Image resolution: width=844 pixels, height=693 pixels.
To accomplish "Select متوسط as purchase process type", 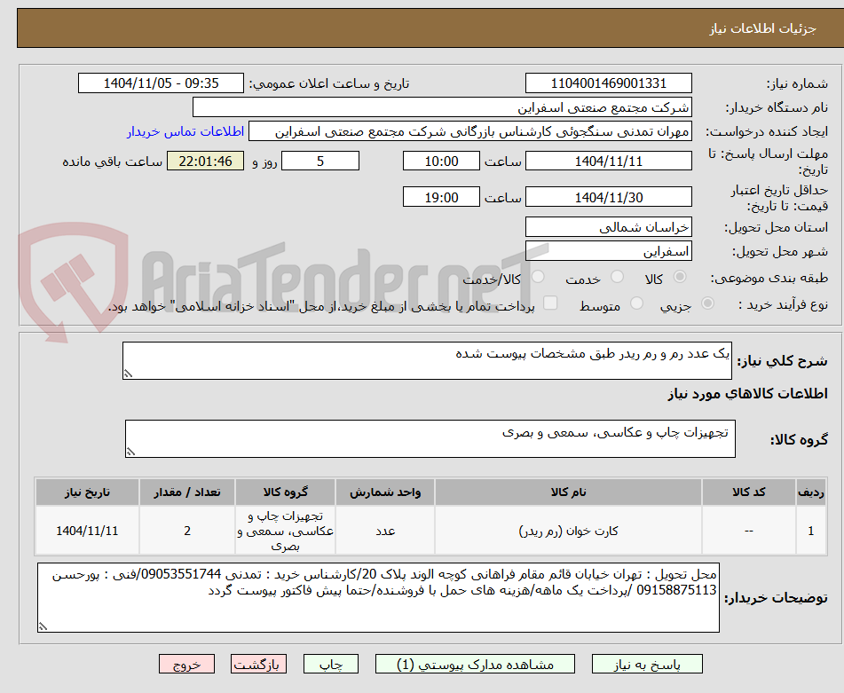I will click(x=635, y=303).
